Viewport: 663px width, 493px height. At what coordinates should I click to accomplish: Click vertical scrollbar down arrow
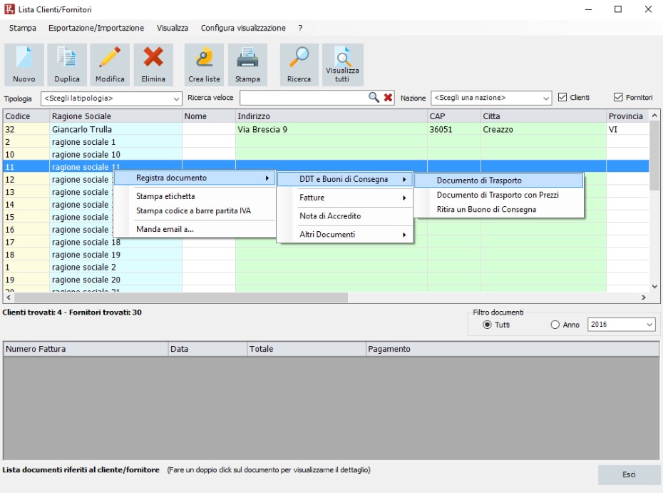[x=654, y=287]
